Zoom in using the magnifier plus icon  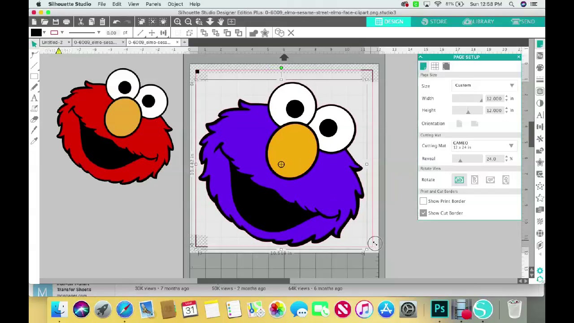[x=178, y=22]
